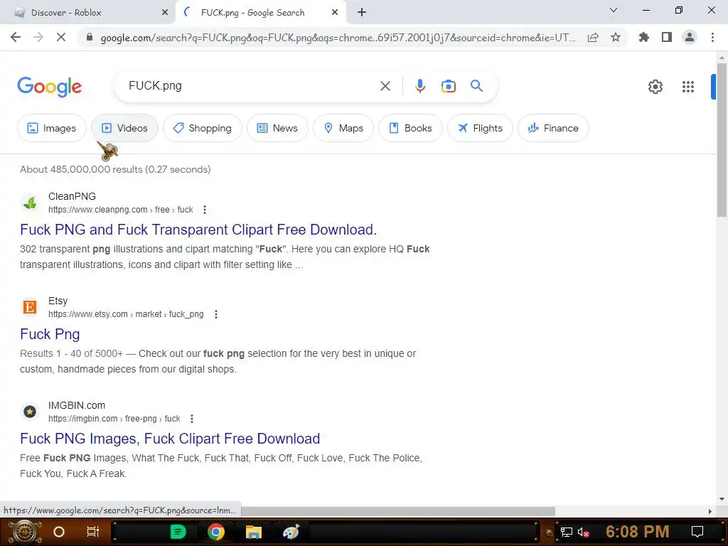This screenshot has height=546, width=728.
Task: Open the Paint app on taskbar
Action: pos(291,532)
